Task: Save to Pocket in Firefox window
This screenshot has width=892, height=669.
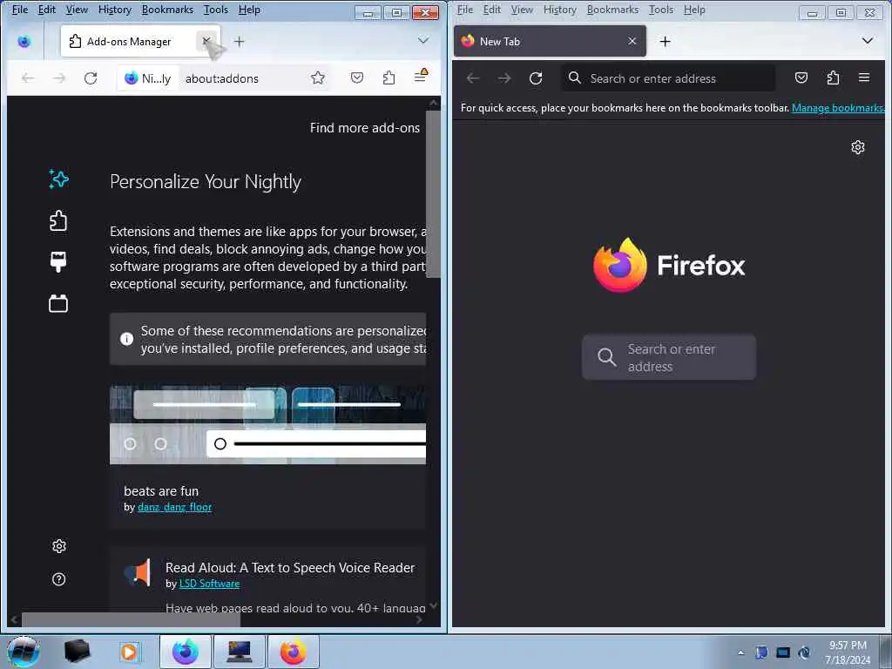Action: [x=801, y=78]
